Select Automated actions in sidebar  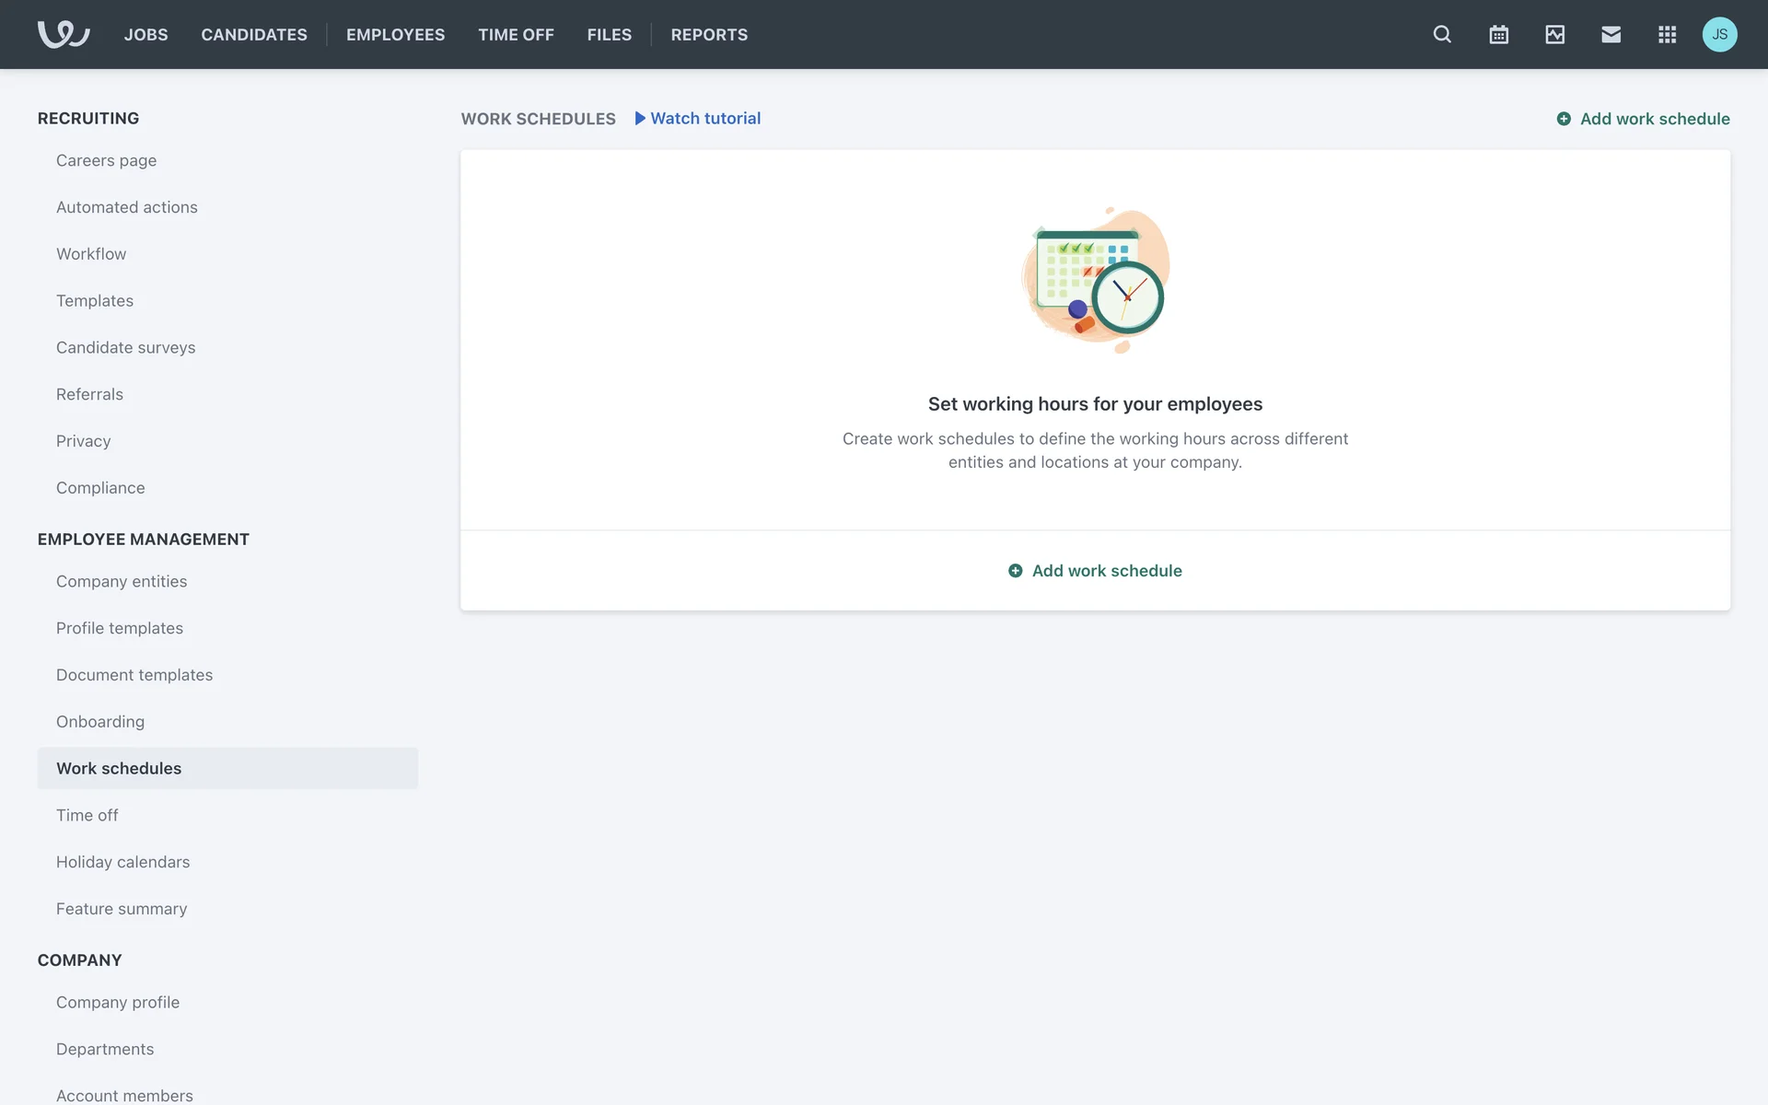click(126, 207)
